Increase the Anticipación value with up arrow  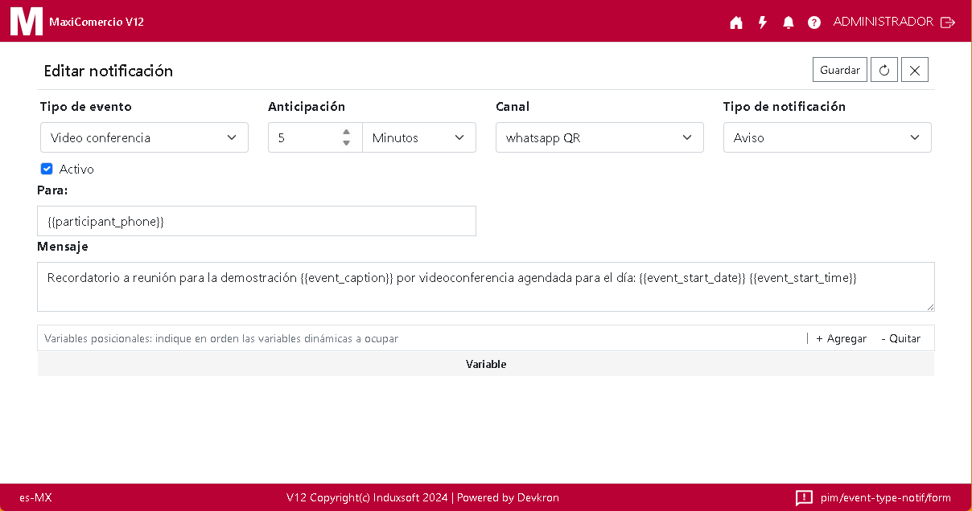pos(346,133)
